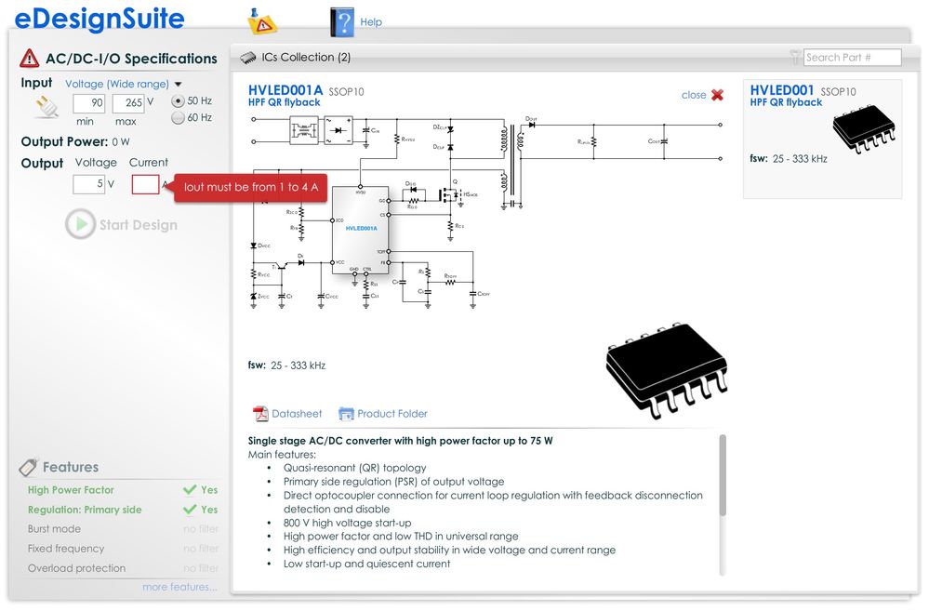Click the large SSOP10 package image
Screen dimensions: 929x611
(x=667, y=370)
